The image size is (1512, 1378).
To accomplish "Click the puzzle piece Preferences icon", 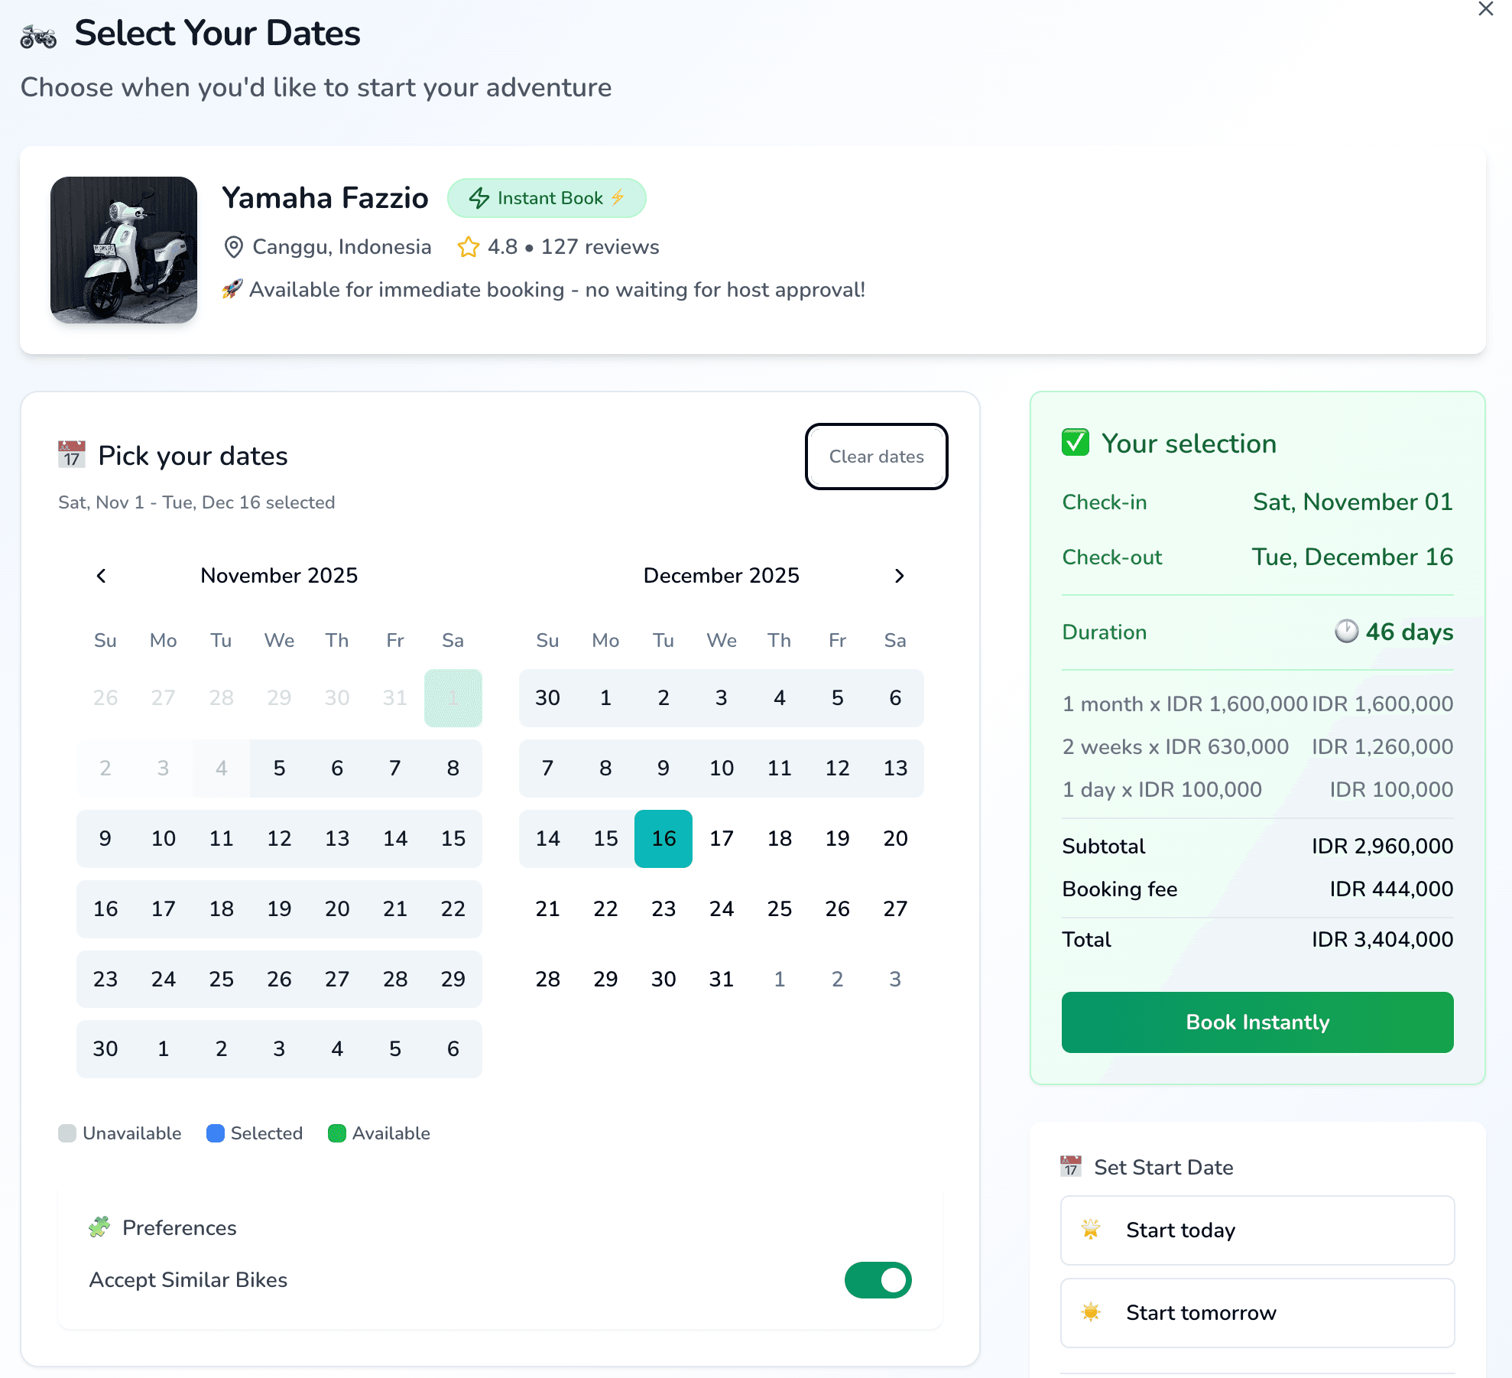I will (x=99, y=1227).
